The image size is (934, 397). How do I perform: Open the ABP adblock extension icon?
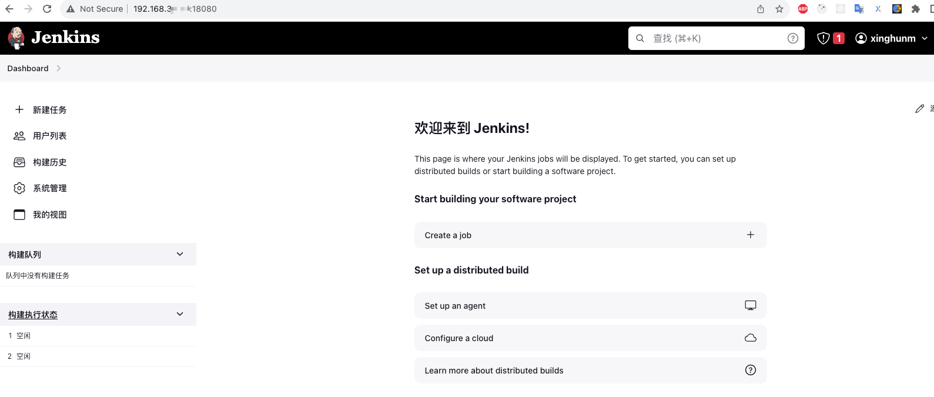tap(803, 9)
